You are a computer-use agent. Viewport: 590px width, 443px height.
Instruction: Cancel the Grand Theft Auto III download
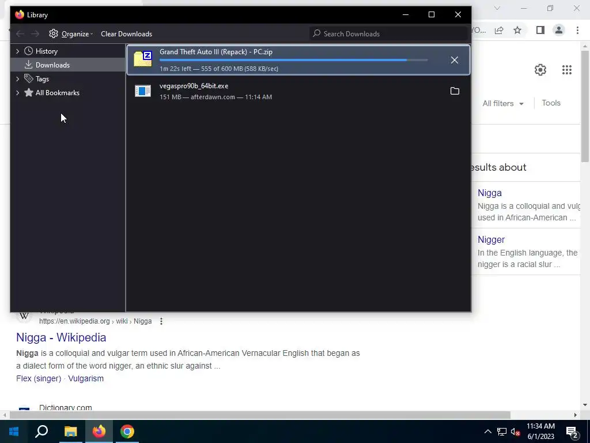click(x=455, y=60)
